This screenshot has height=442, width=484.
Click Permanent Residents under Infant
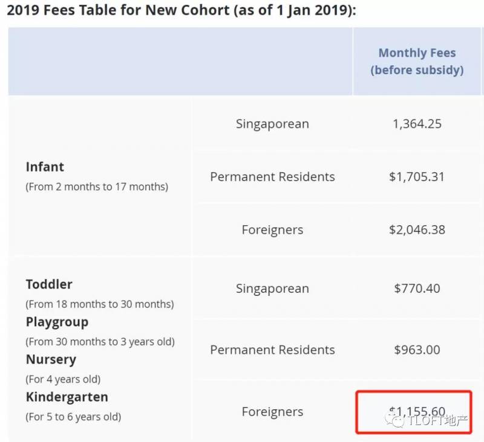tap(272, 177)
